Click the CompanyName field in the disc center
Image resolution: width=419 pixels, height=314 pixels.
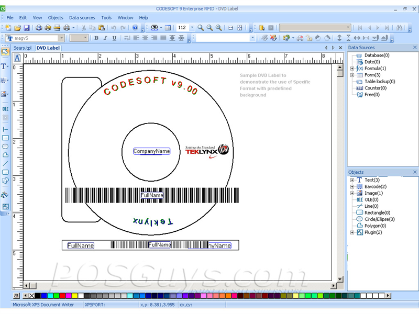(151, 151)
